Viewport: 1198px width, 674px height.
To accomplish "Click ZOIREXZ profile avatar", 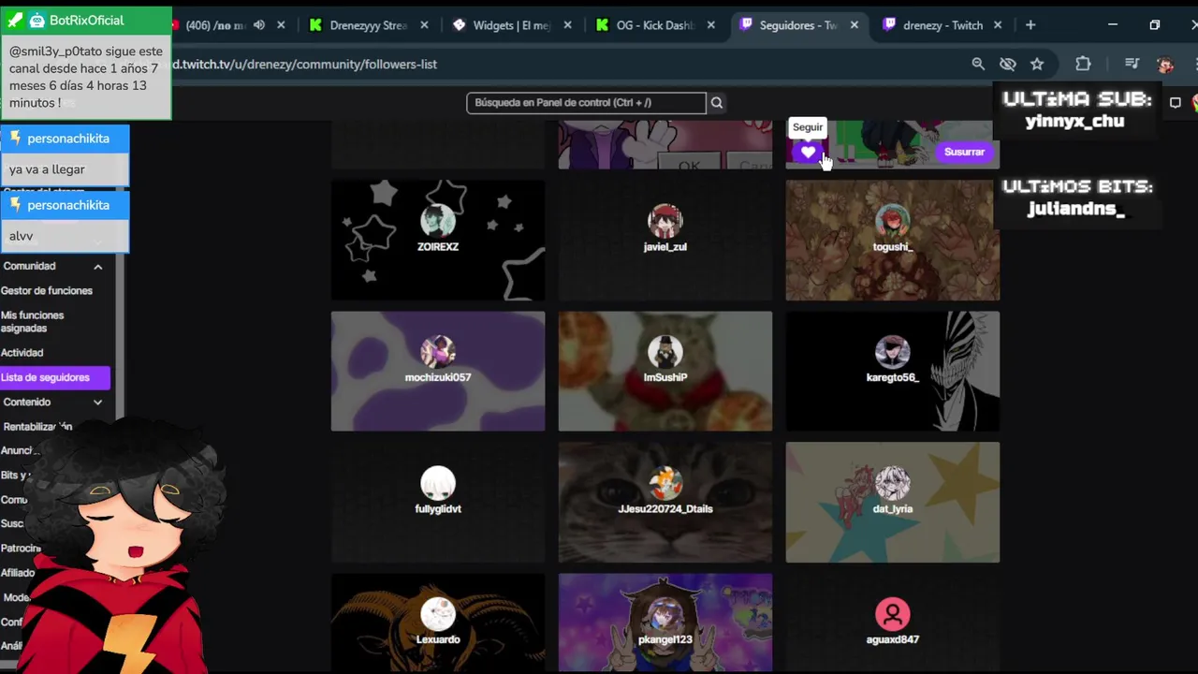I will point(438,221).
